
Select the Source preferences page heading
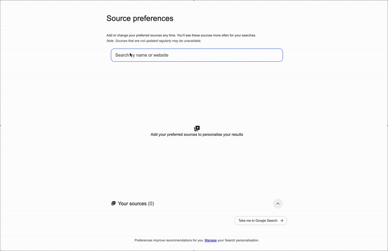(x=140, y=18)
